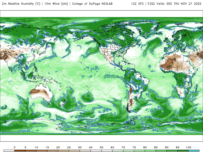Image resolution: width=203 pixels, height=152 pixels.
Task: Select the dark brown 0–5 legend swatch
Action: pyautogui.click(x=20, y=151)
